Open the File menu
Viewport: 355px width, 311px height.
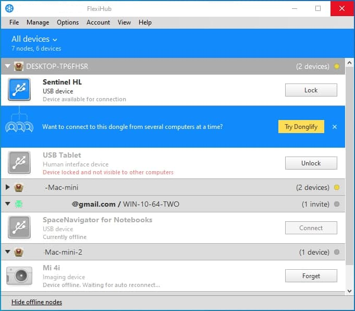coord(14,22)
